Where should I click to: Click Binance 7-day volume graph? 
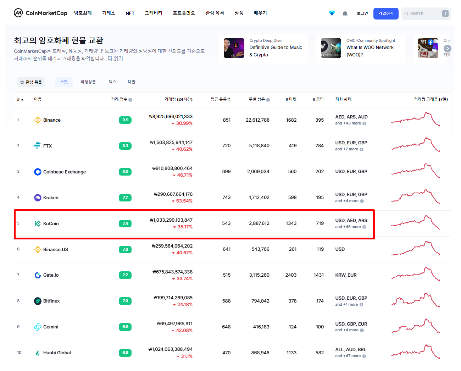pos(416,119)
